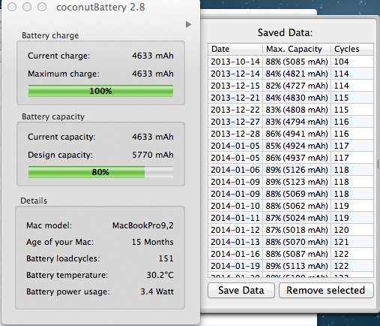Click the 80% battery capacity bar
Viewport: 380px width, 326px height.
[x=100, y=172]
